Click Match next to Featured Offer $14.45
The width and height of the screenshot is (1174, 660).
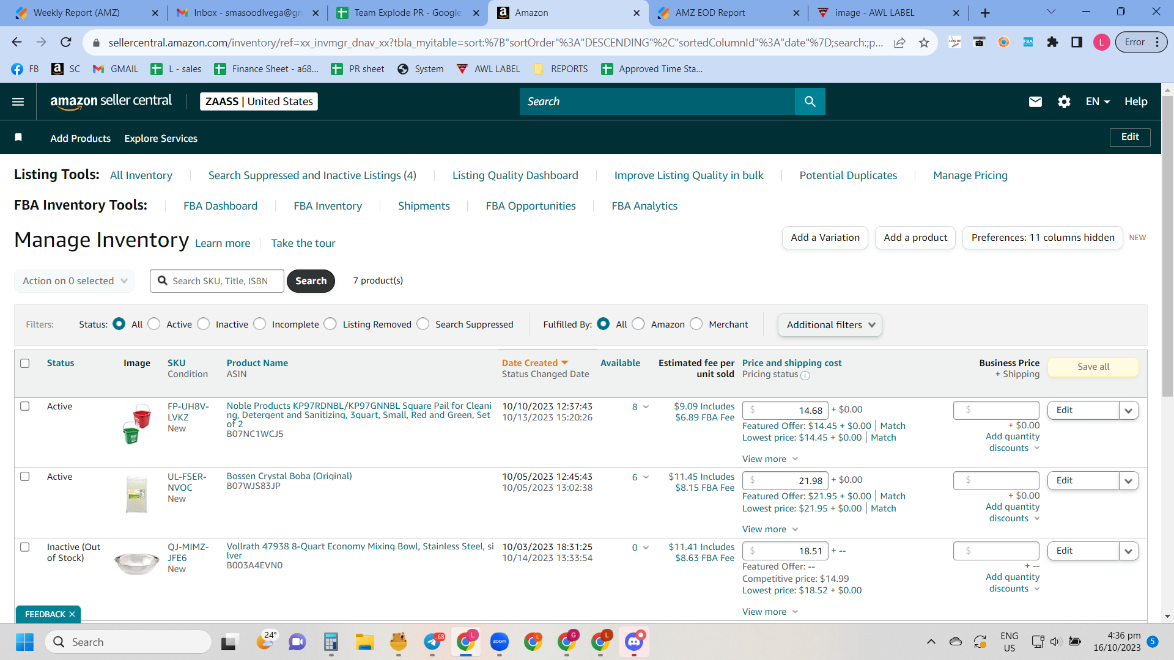coord(893,426)
